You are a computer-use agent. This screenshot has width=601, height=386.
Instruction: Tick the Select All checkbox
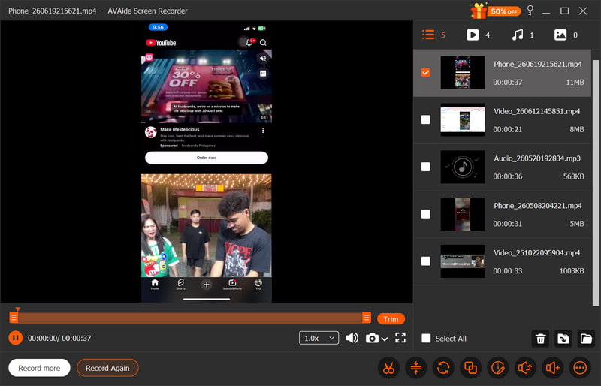426,338
